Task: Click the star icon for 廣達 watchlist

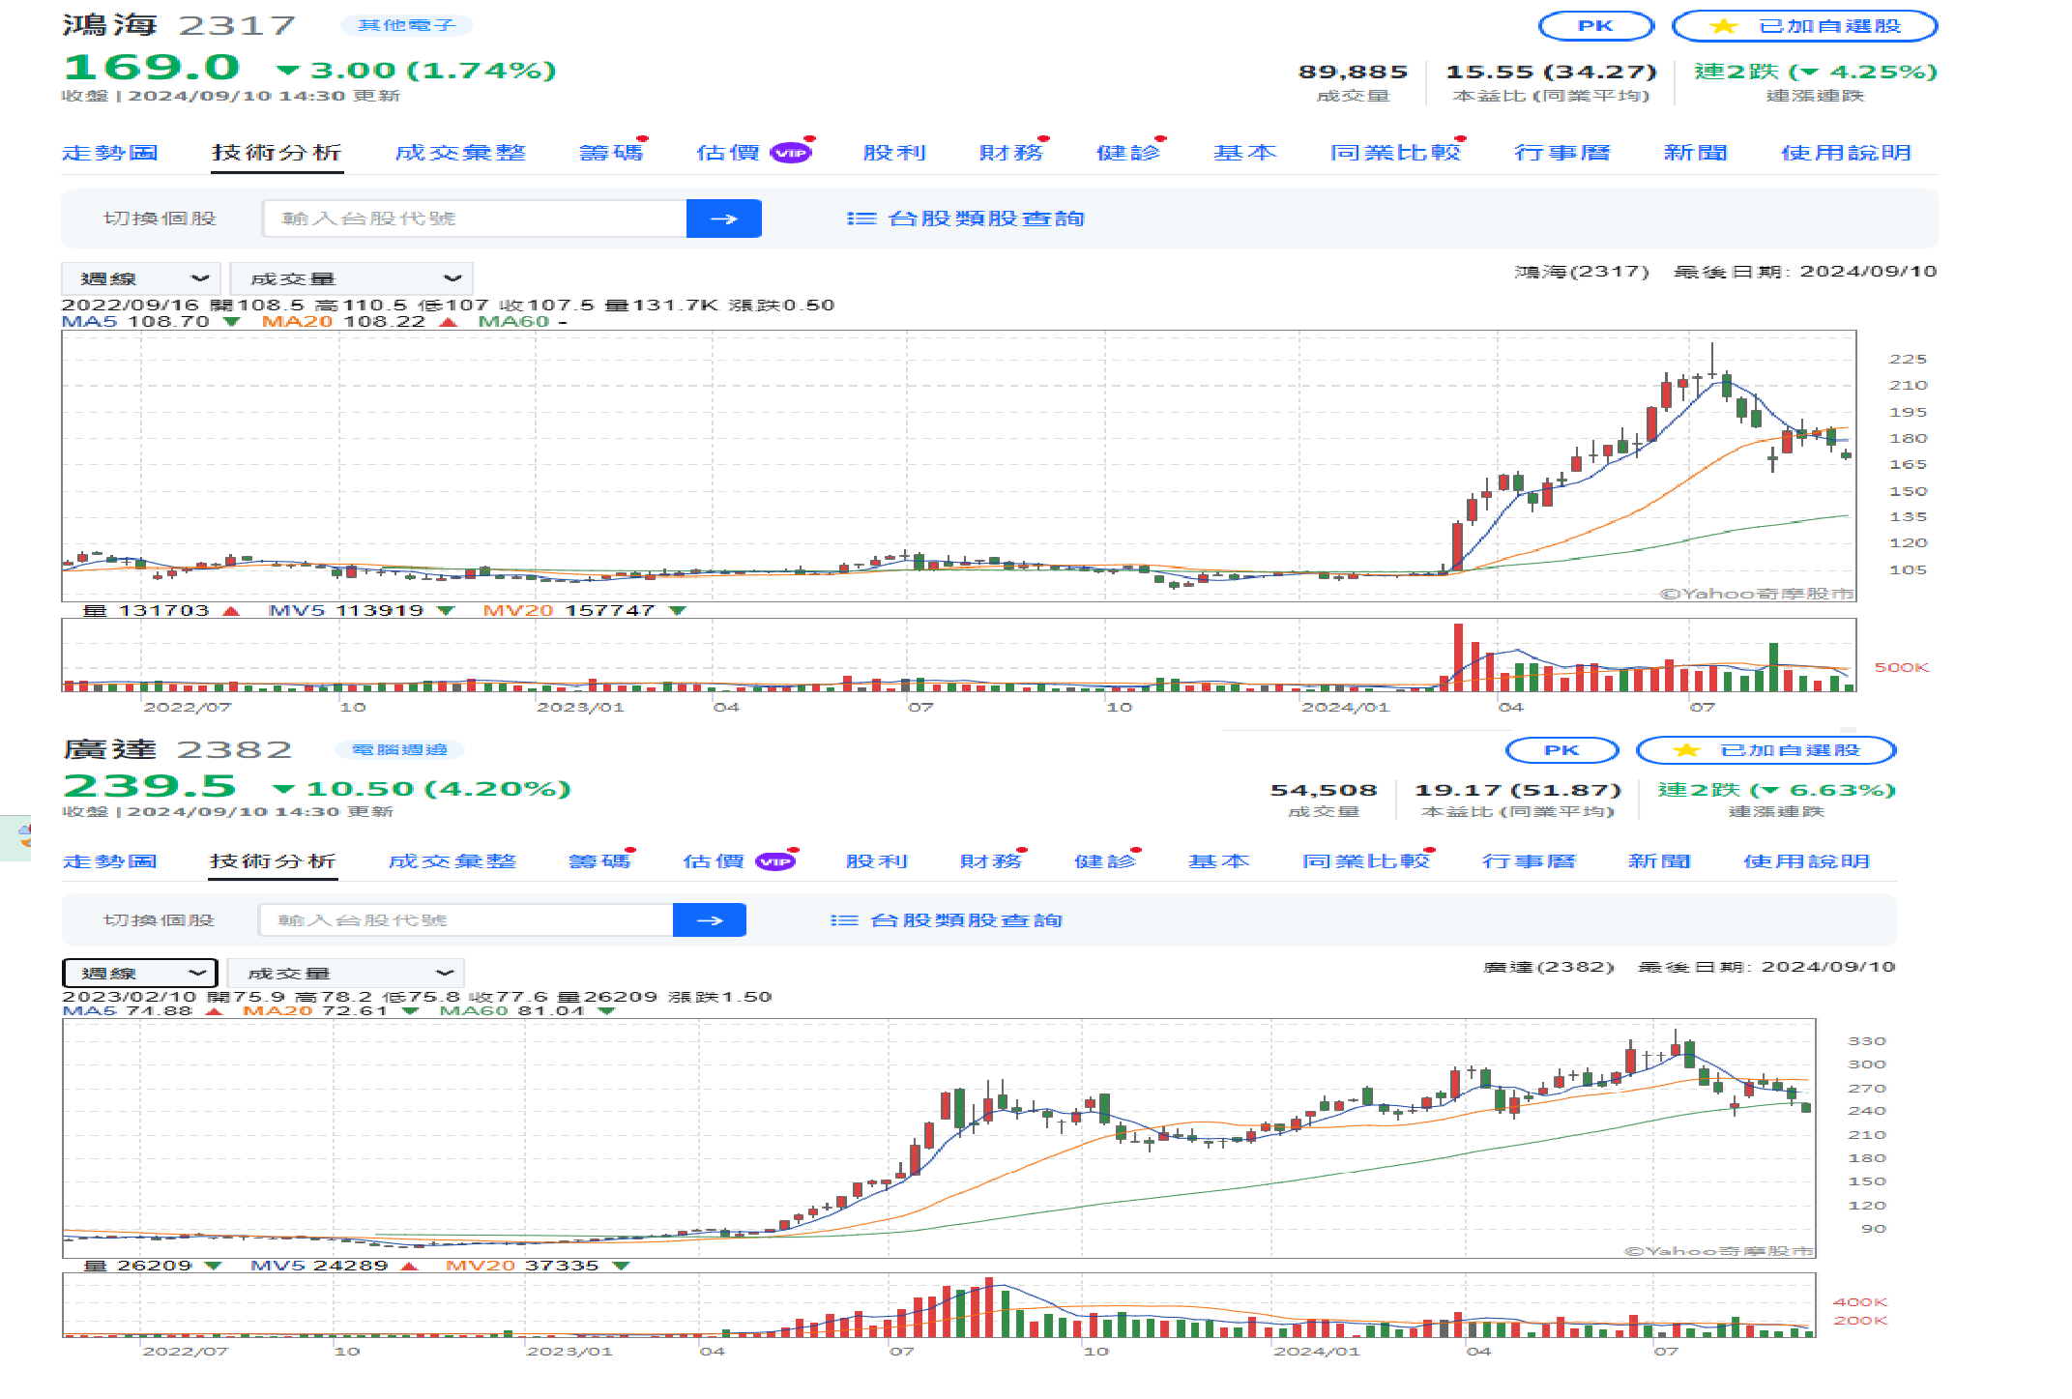Action: 1686,750
